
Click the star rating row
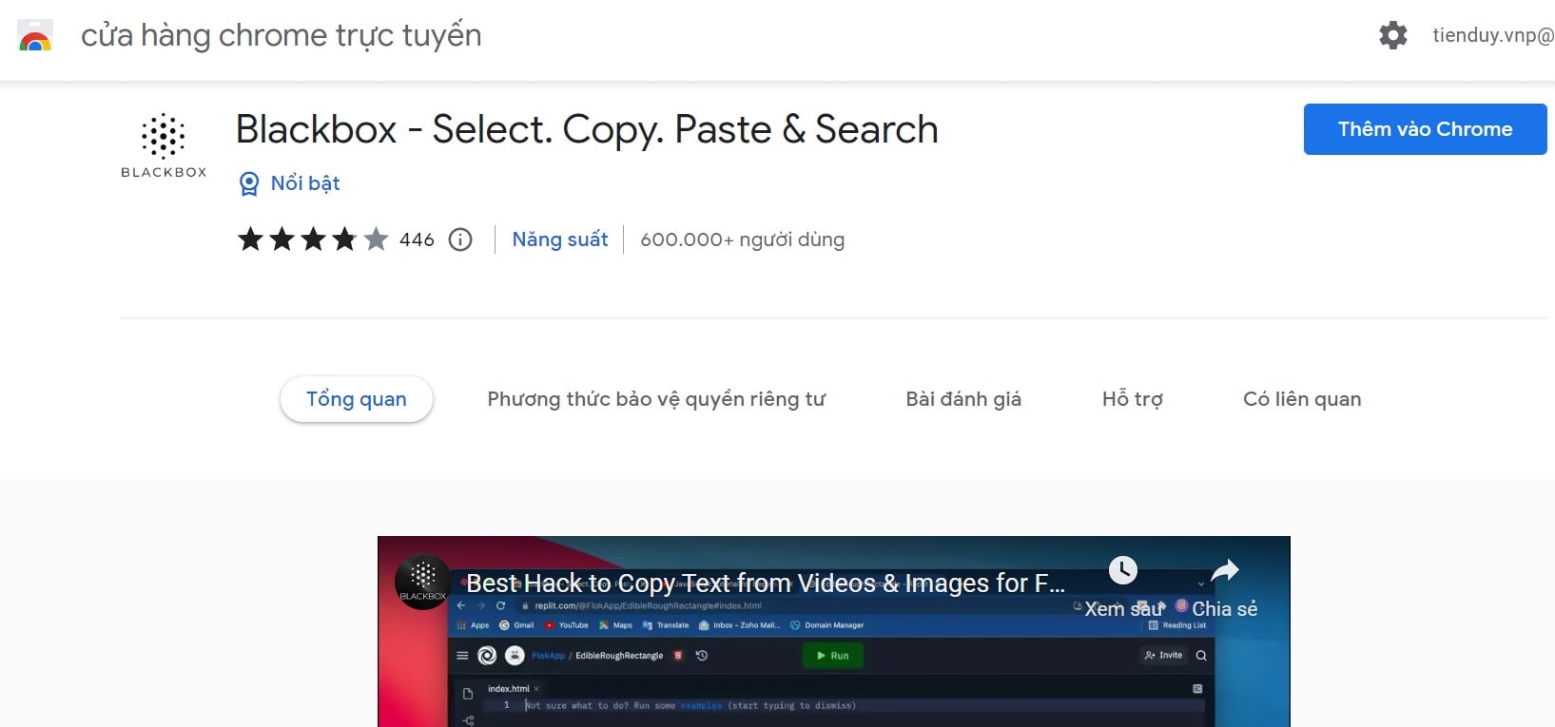point(313,239)
